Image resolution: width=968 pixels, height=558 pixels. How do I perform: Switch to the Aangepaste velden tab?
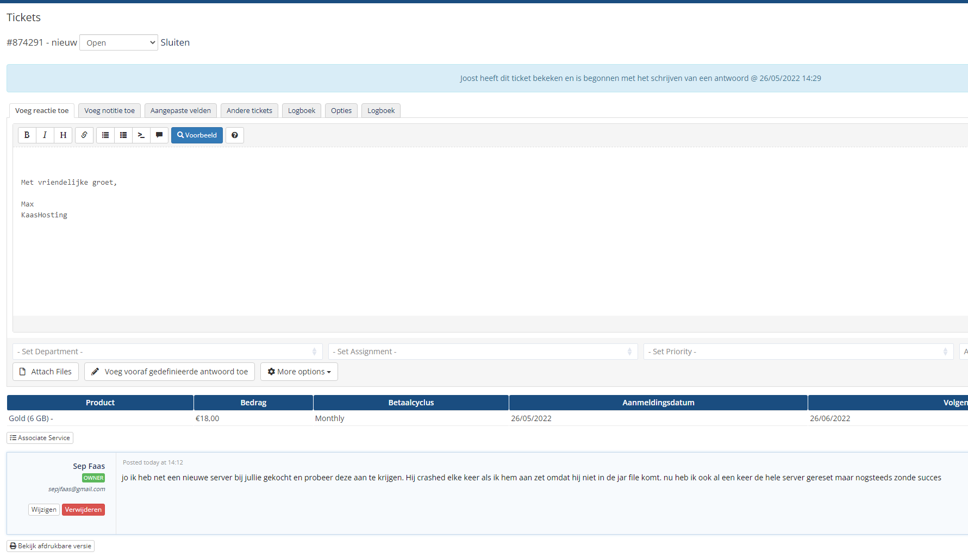(180, 111)
